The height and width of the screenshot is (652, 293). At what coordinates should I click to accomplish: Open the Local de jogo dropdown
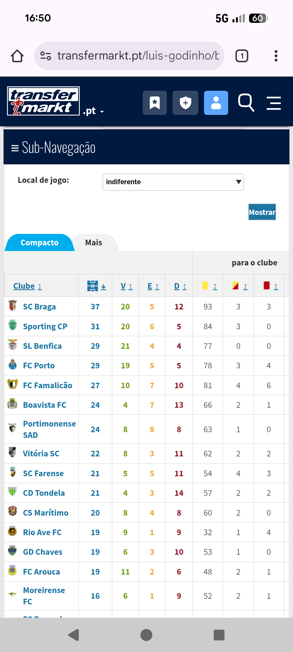[x=173, y=182]
